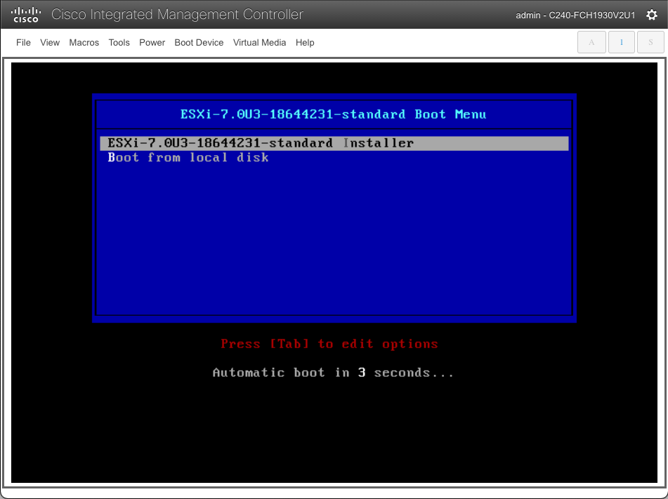Click Cisco Integrated Management Controller title

pos(177,15)
